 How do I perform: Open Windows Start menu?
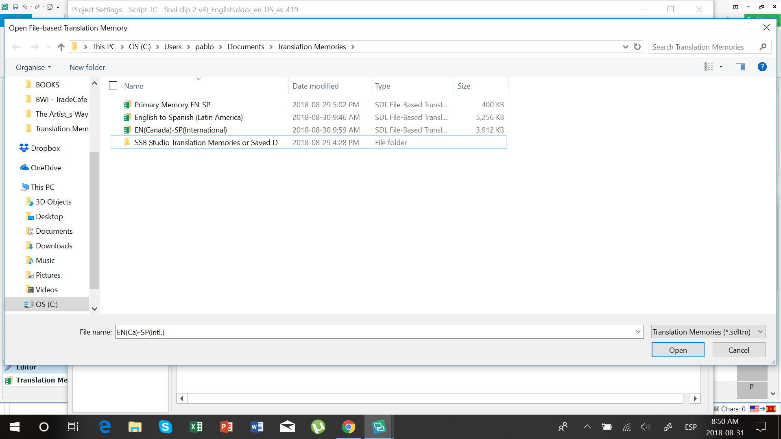click(14, 427)
